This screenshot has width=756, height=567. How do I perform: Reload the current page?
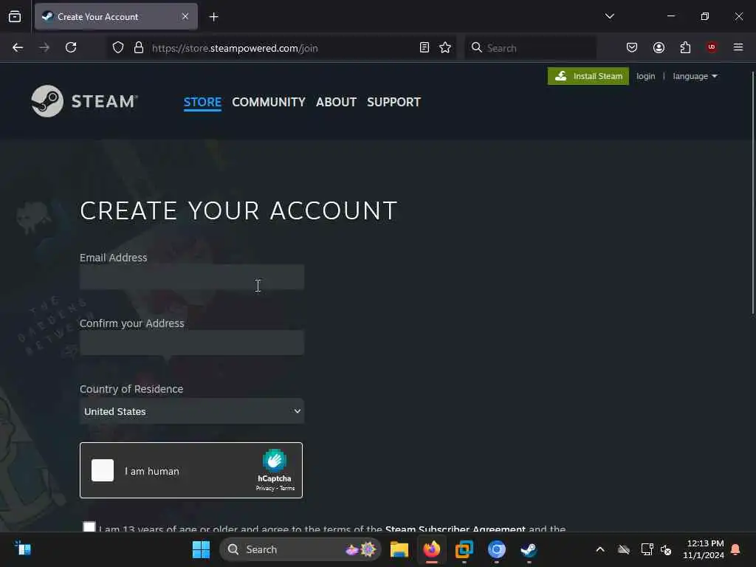point(71,48)
